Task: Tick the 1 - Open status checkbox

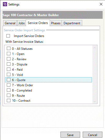Action: 9,54
